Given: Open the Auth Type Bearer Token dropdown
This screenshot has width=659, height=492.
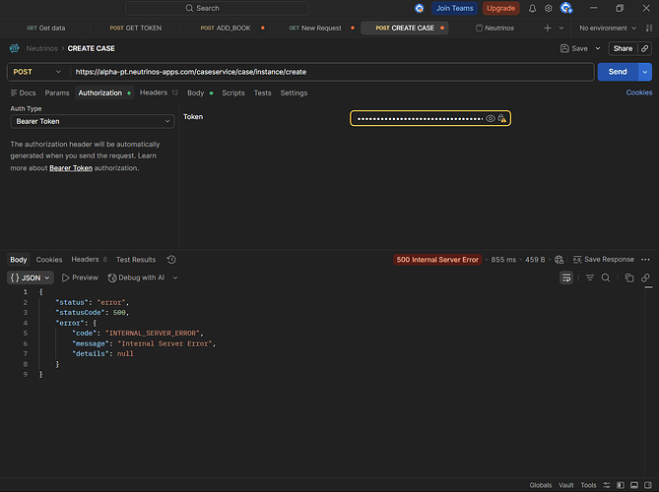Looking at the screenshot, I should pyautogui.click(x=92, y=121).
